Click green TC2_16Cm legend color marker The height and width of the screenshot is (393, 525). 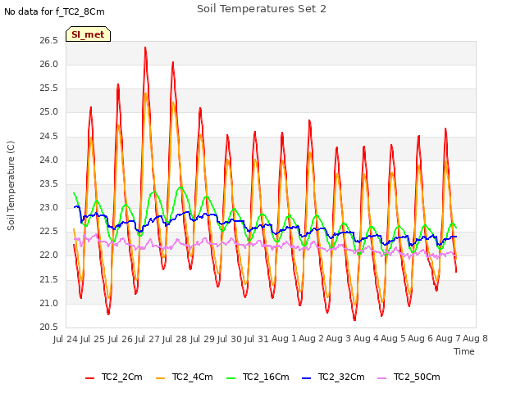coord(231,378)
